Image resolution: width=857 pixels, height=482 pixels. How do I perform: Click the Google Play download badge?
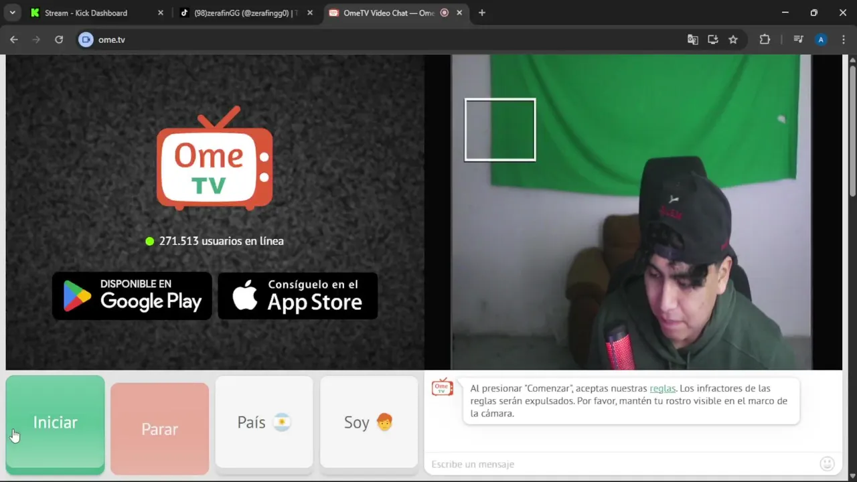click(132, 295)
